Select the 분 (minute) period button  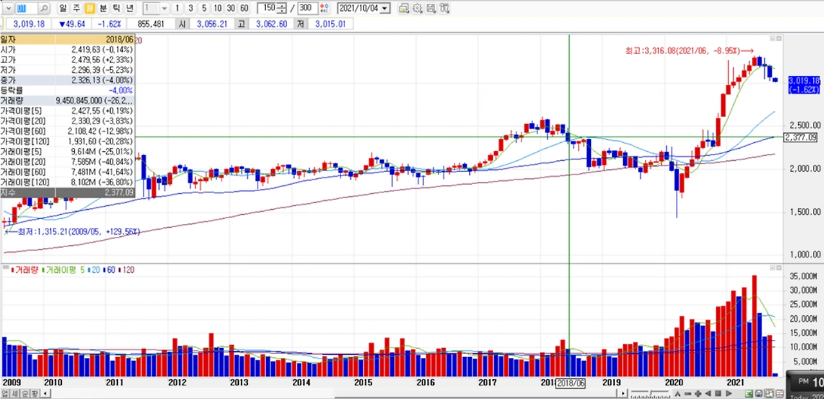[103, 8]
